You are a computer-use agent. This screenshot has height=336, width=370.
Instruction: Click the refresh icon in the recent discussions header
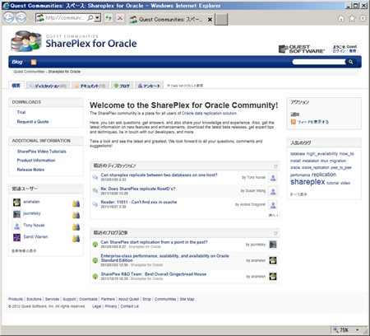(275, 166)
